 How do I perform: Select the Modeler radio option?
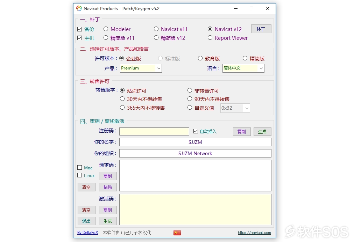pos(106,29)
